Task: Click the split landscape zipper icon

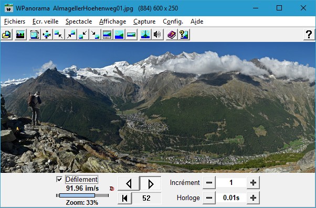Action: click(145, 35)
